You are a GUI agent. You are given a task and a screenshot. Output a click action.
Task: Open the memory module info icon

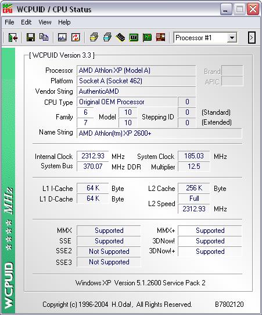pyautogui.click(x=120, y=37)
